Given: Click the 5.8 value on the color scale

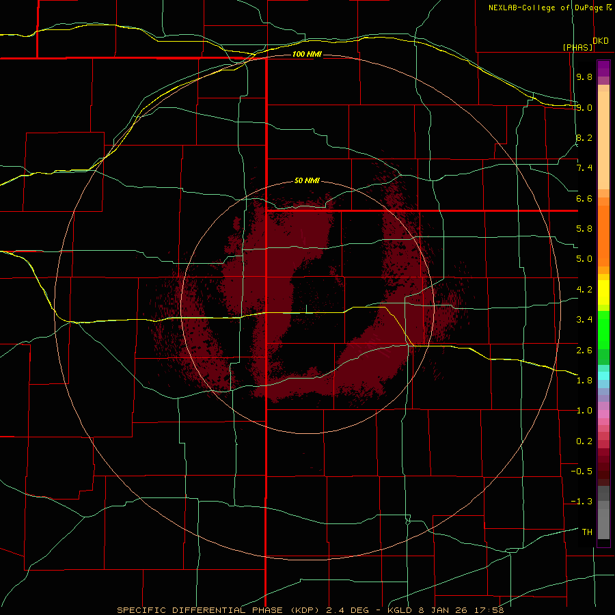Looking at the screenshot, I should (x=584, y=229).
